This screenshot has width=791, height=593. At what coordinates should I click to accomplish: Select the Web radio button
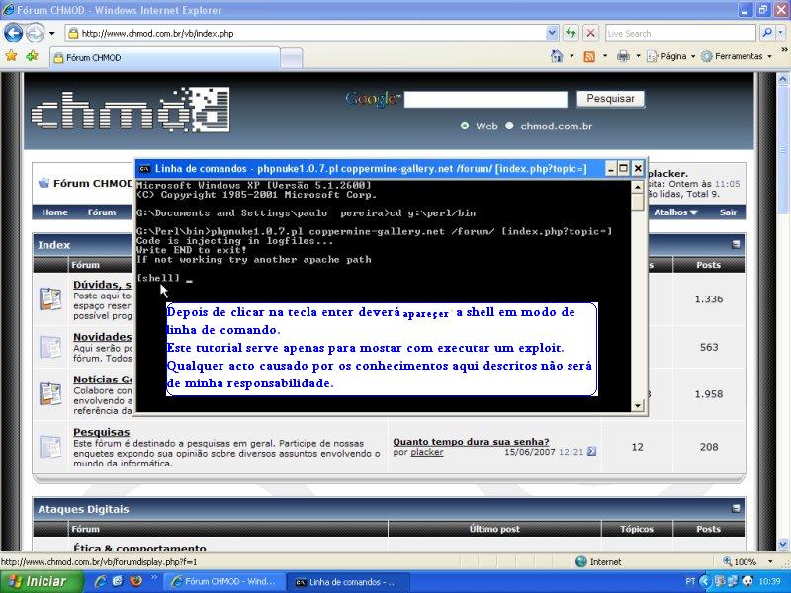point(464,127)
